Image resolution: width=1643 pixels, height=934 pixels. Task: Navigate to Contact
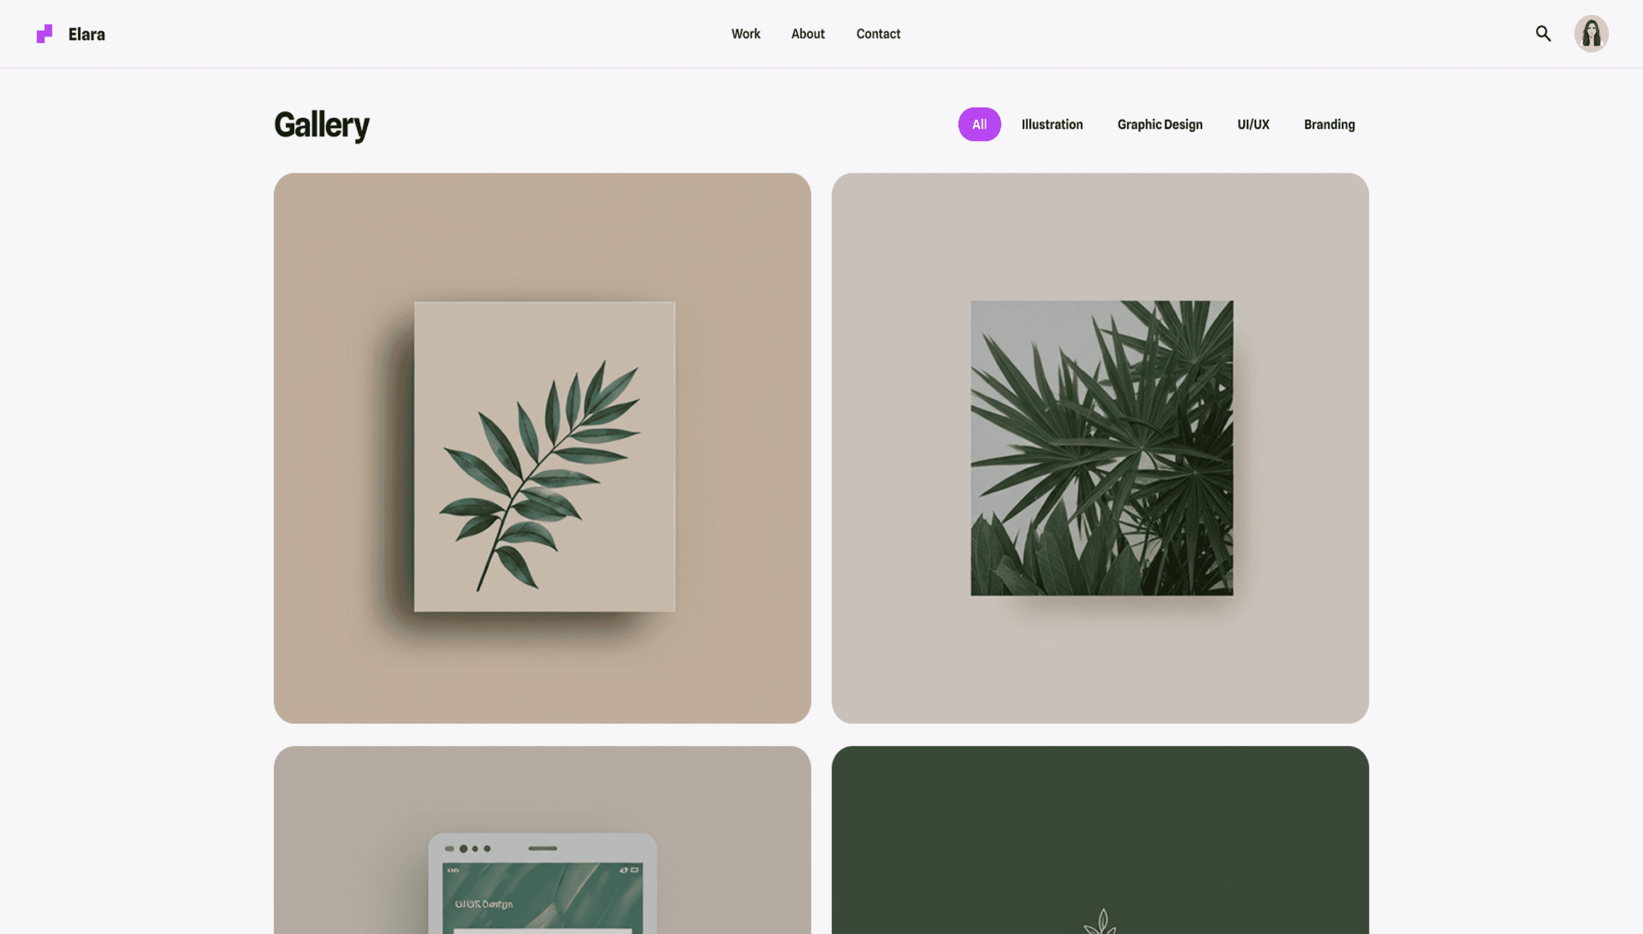(878, 33)
